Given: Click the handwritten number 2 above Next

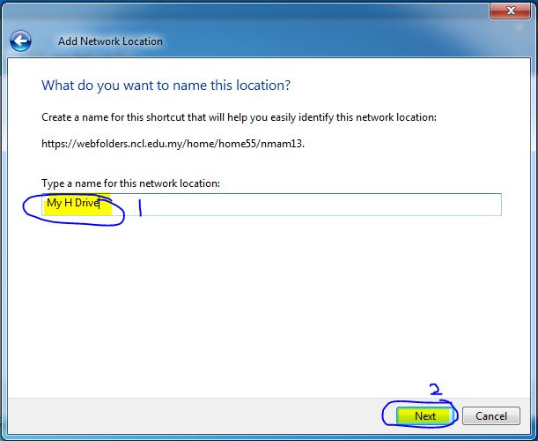Looking at the screenshot, I should pos(433,389).
